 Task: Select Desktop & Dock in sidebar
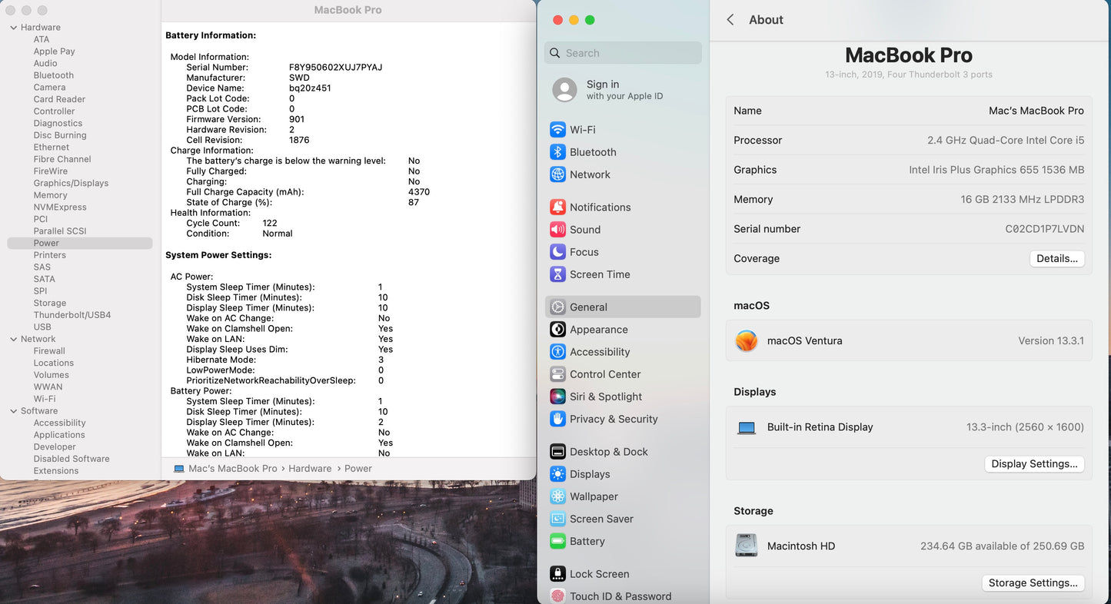pyautogui.click(x=608, y=452)
